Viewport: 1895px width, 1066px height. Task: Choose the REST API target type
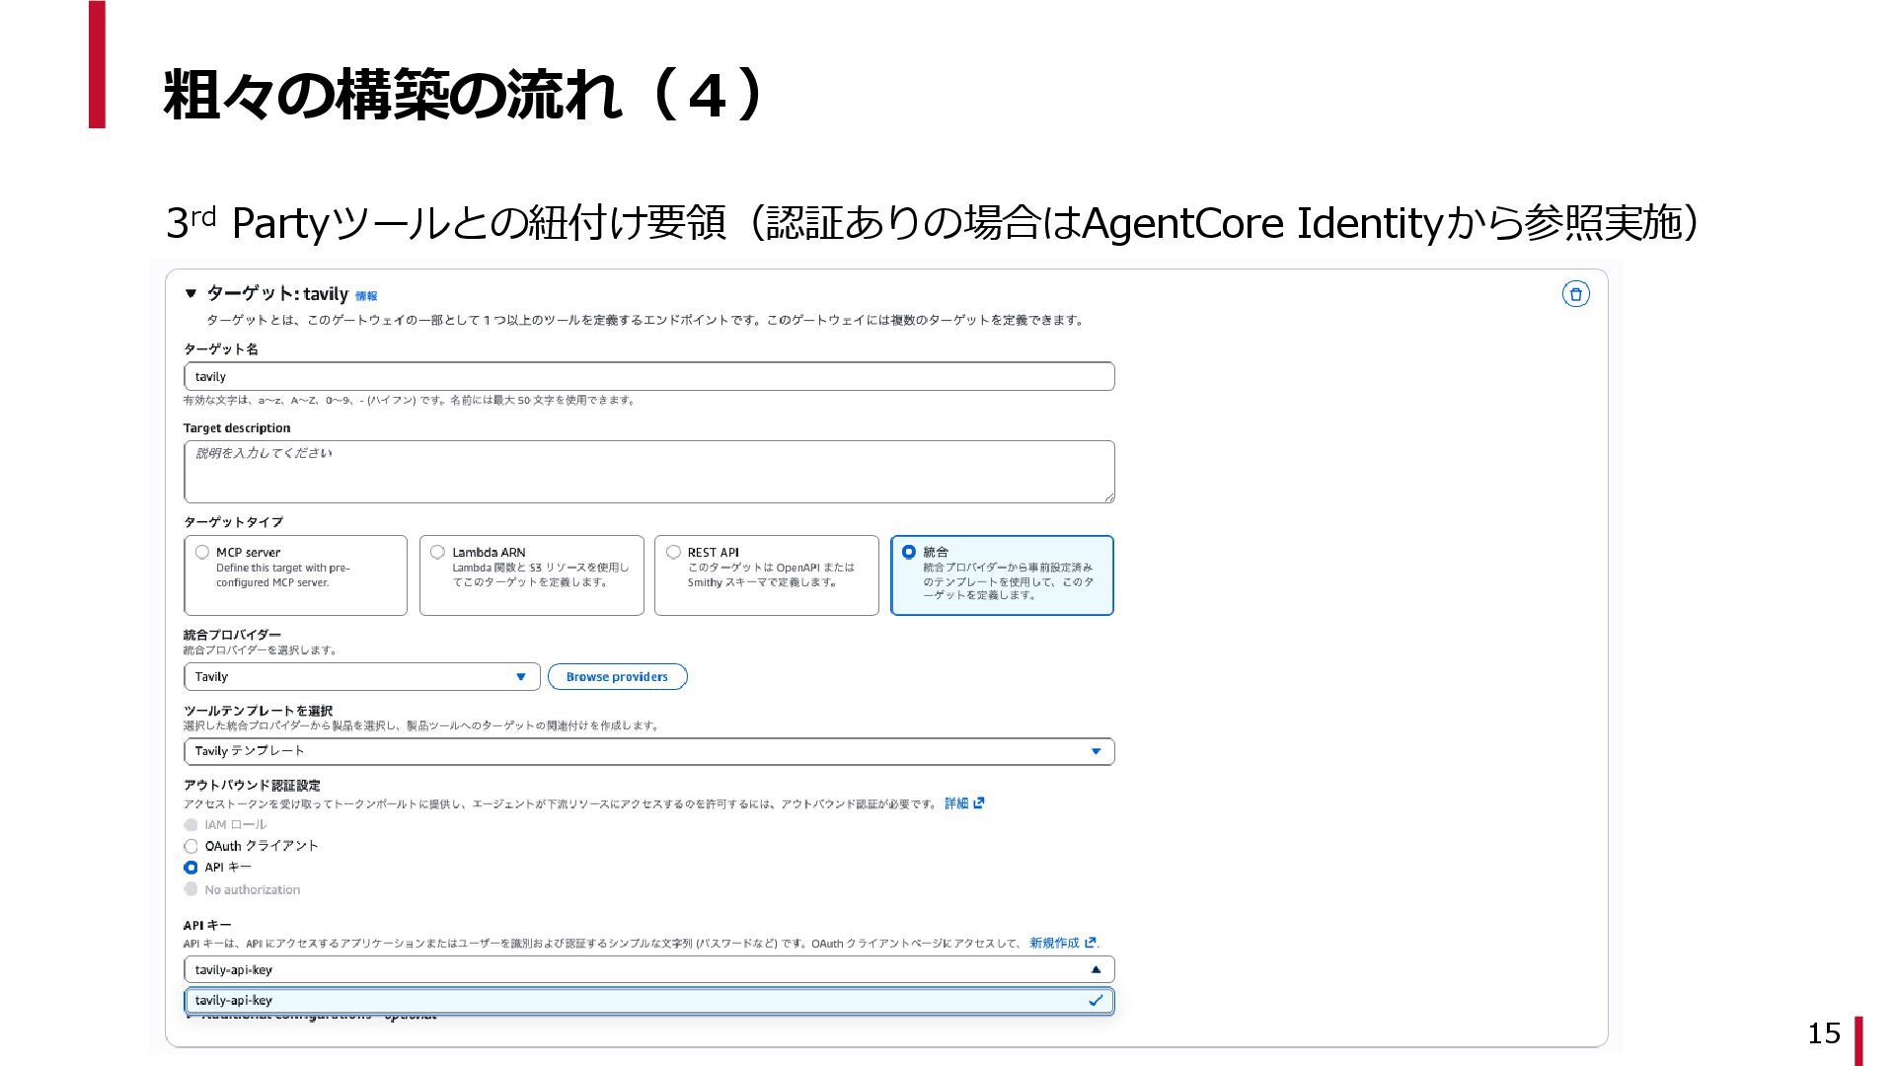click(673, 552)
